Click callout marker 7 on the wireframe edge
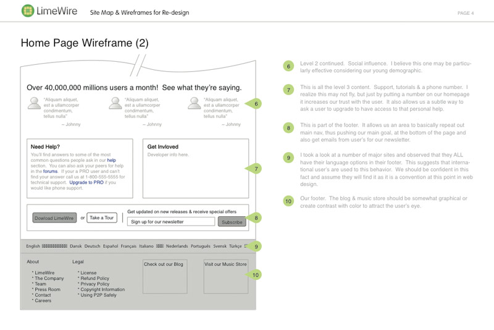The image size is (494, 330). point(255,168)
